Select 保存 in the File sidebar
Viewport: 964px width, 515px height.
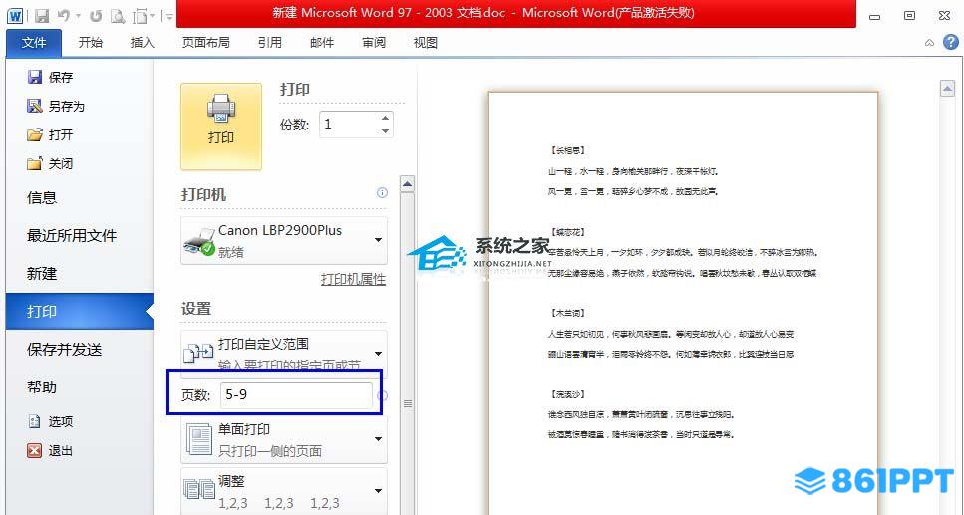pyautogui.click(x=51, y=77)
